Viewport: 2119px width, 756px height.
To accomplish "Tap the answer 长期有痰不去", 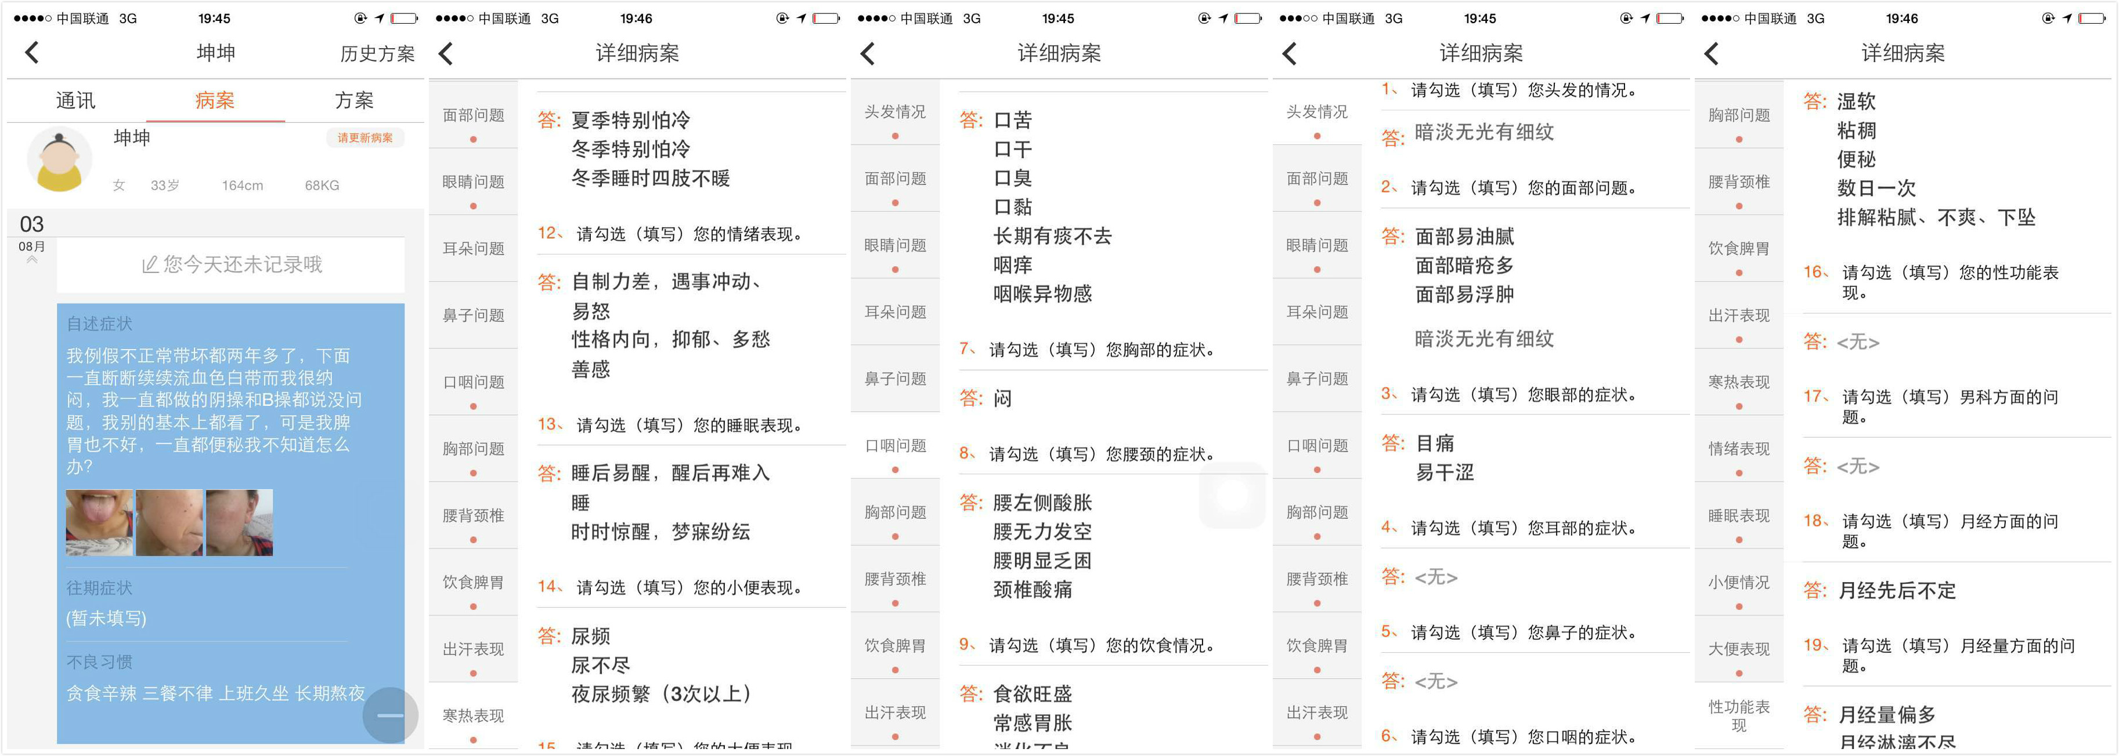I will pos(1052,236).
